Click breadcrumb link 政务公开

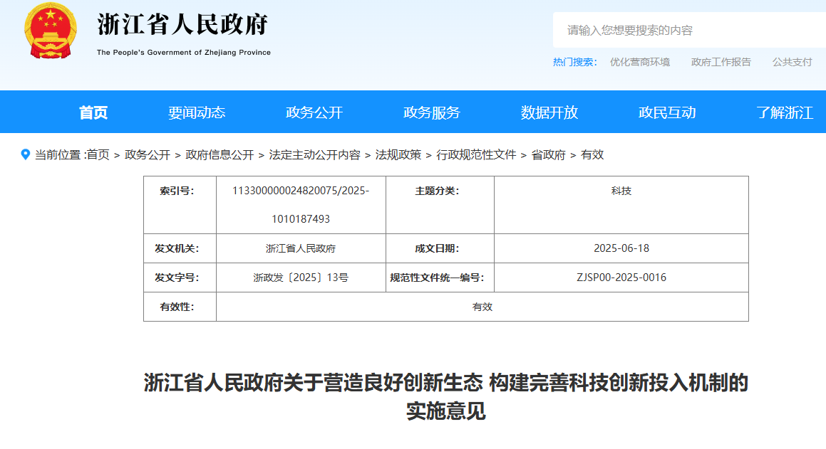(148, 154)
